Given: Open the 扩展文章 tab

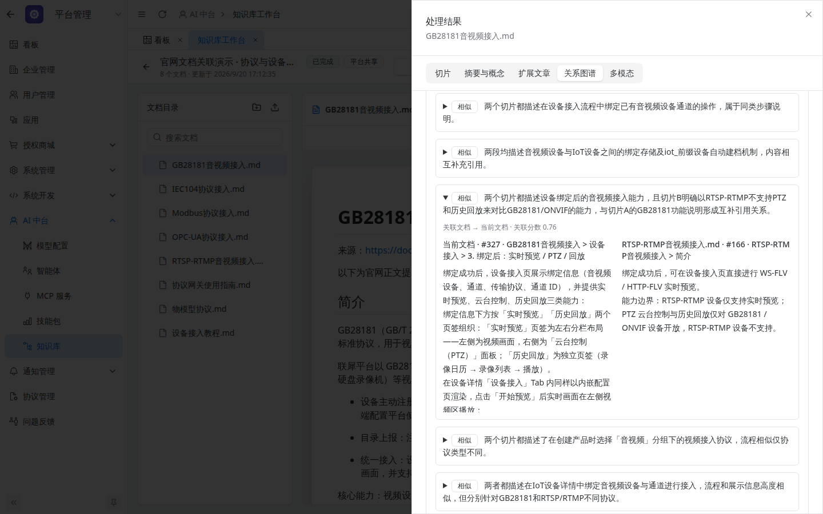Looking at the screenshot, I should point(534,73).
